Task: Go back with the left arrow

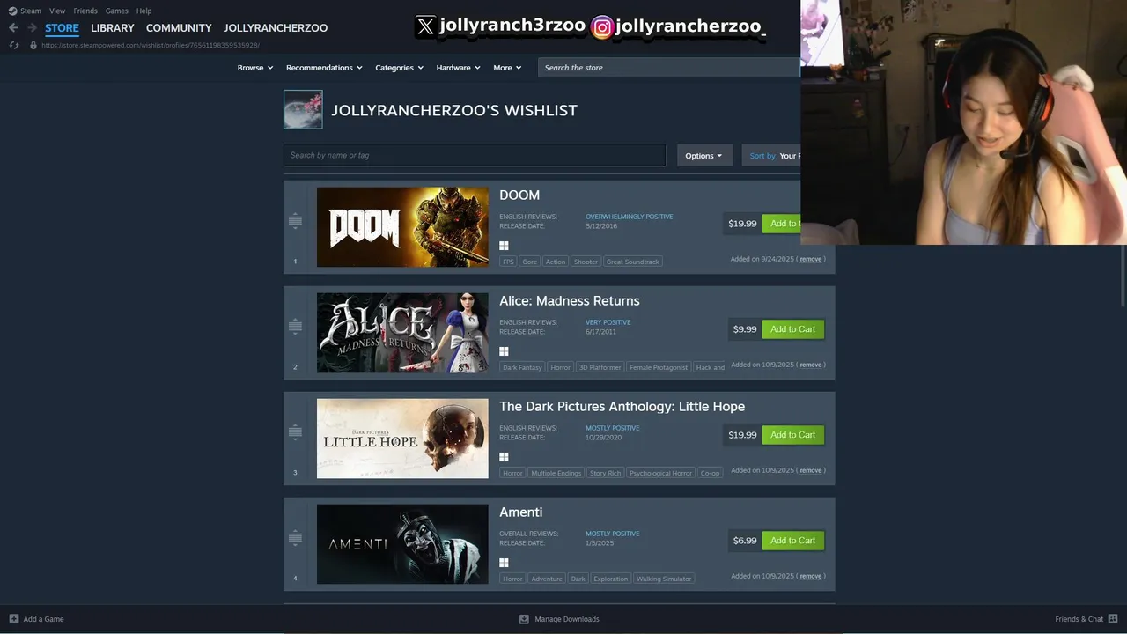Action: click(13, 27)
